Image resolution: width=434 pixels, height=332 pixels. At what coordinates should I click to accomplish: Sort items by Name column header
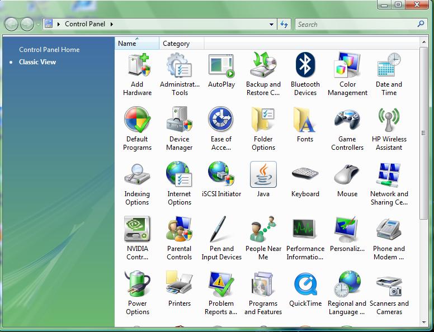[x=136, y=44]
